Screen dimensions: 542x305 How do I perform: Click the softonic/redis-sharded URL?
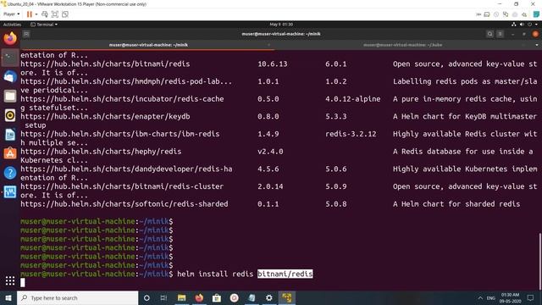[x=124, y=204]
